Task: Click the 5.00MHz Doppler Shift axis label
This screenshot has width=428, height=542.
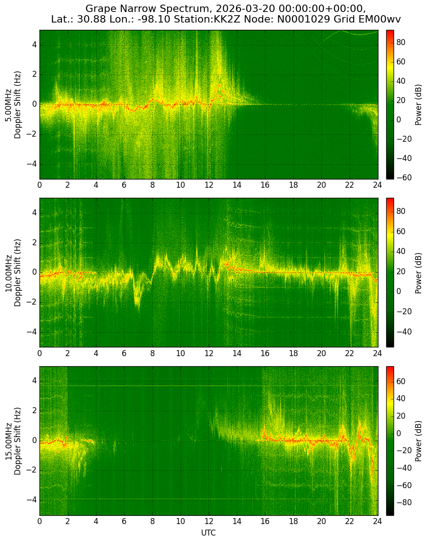Action: tap(13, 105)
